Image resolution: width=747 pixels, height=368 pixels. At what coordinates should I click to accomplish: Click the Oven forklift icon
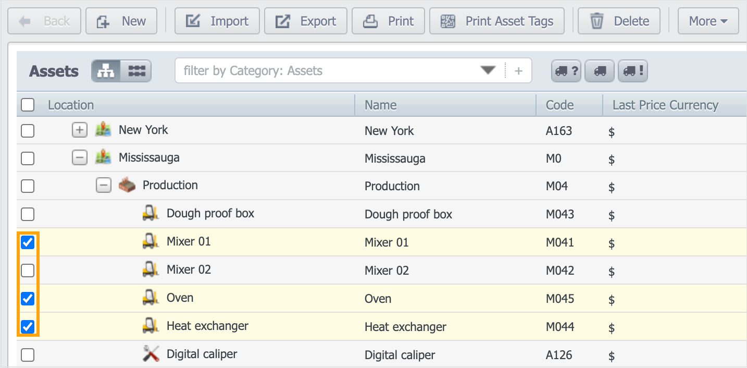pos(151,298)
